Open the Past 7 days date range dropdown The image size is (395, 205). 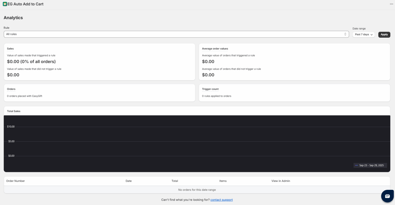tap(363, 34)
